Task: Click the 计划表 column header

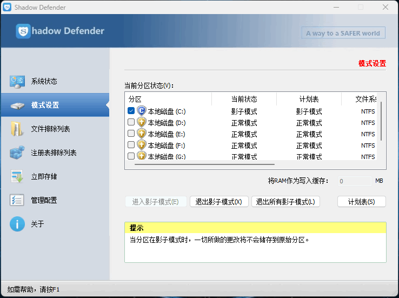Action: point(309,99)
